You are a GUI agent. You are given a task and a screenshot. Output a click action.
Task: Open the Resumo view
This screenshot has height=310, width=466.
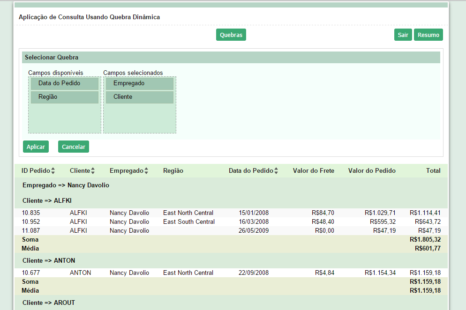[x=428, y=35]
